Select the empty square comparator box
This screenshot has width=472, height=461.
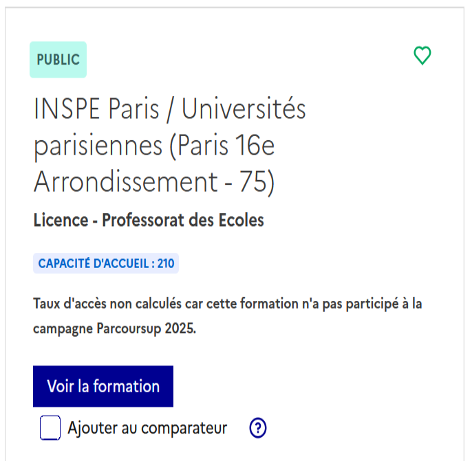[x=50, y=428]
